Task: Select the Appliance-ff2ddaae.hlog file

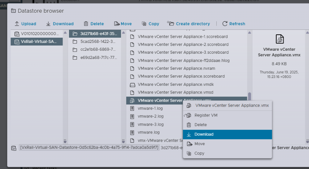Action: pos(187,60)
